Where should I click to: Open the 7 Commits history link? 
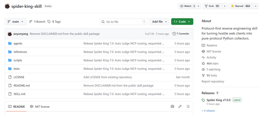point(181,34)
